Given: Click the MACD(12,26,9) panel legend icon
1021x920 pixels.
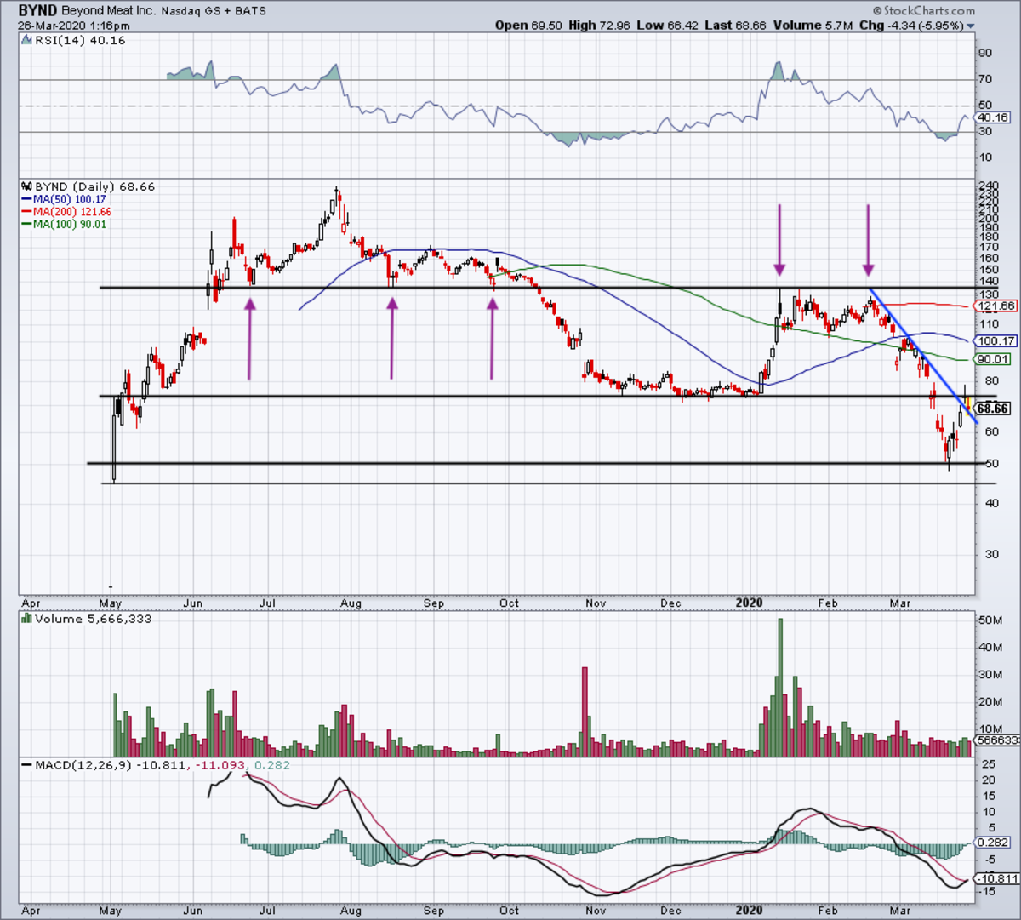Looking at the screenshot, I should click(x=27, y=765).
